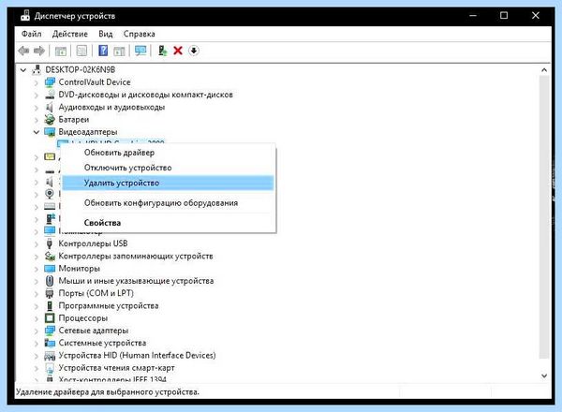Click the Мониторы monitor icon

[x=50, y=269]
